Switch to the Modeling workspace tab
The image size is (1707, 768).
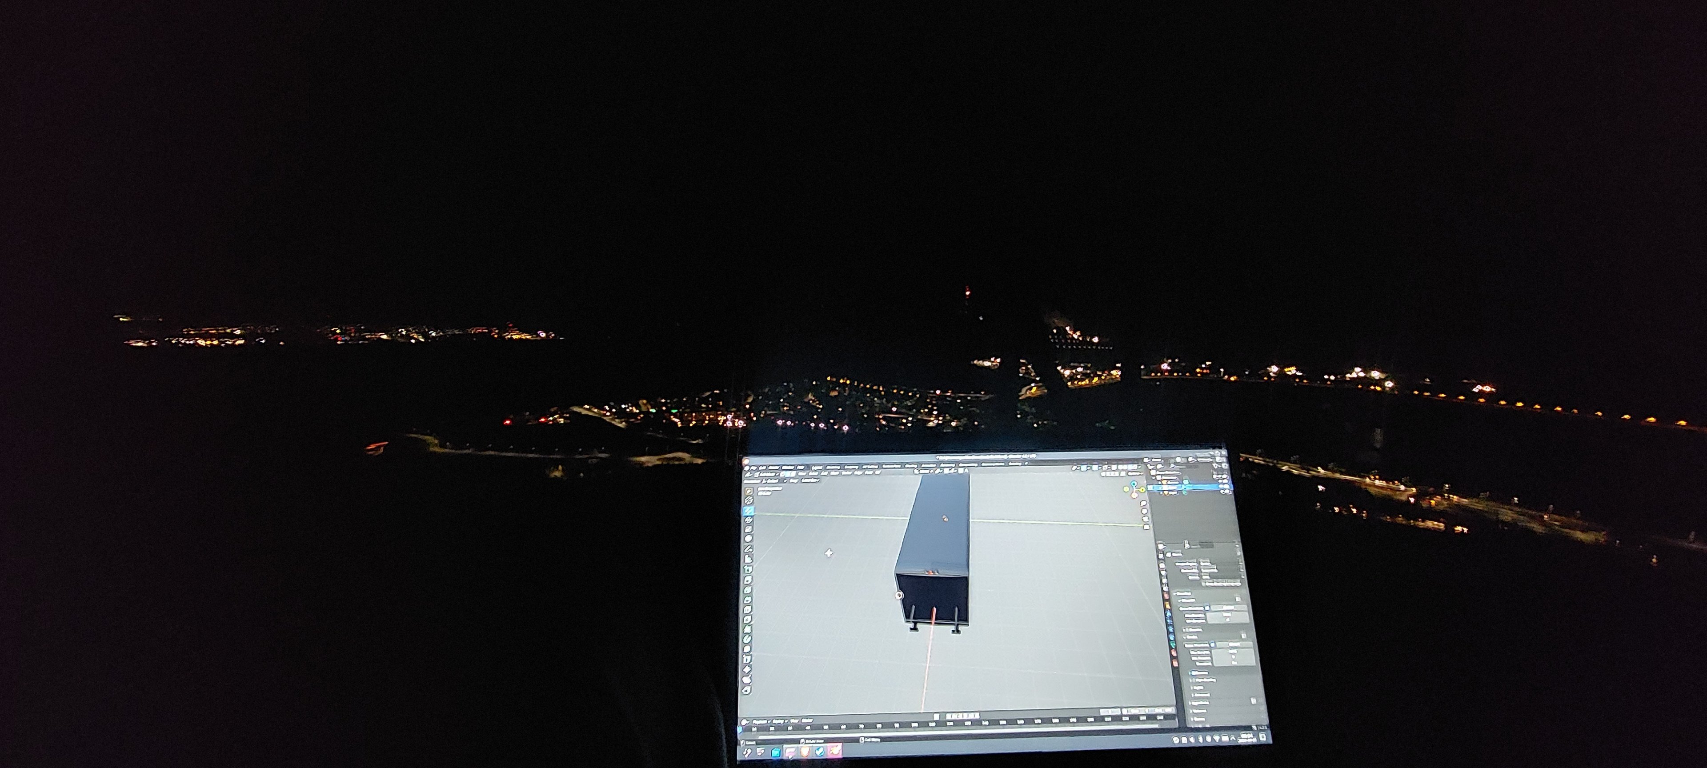[x=833, y=468]
